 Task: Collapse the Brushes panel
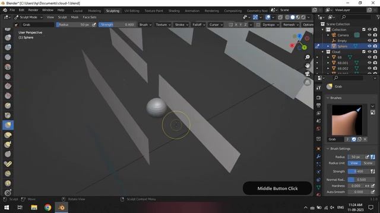pyautogui.click(x=328, y=98)
